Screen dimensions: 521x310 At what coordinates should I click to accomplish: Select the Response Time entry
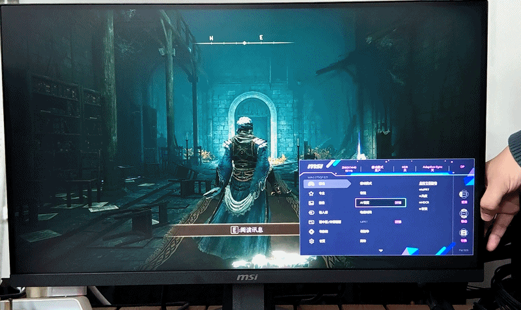365,213
